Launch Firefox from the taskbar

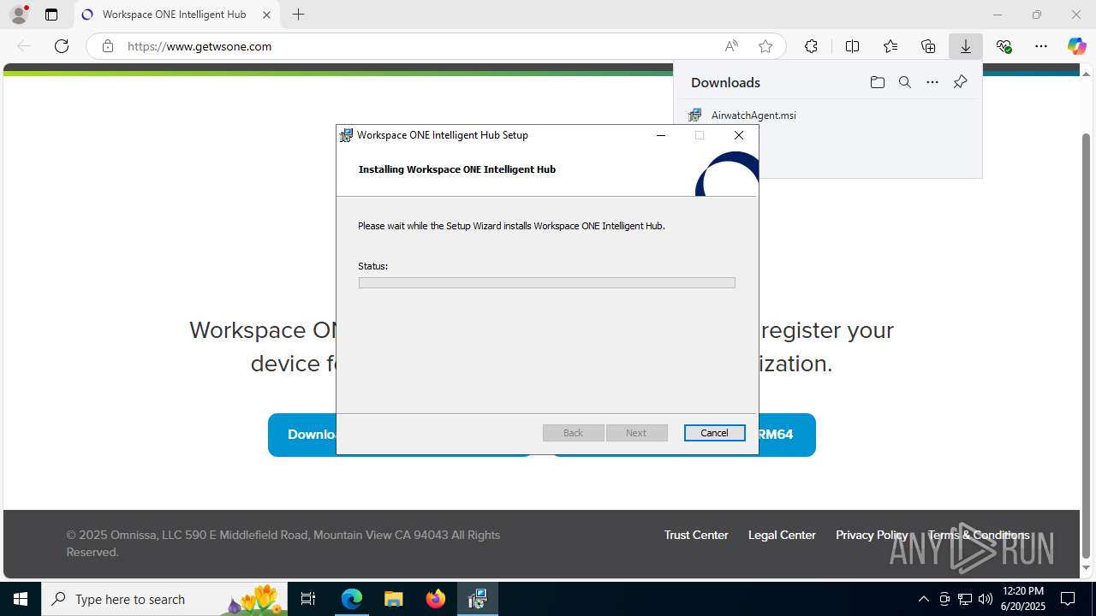click(436, 599)
